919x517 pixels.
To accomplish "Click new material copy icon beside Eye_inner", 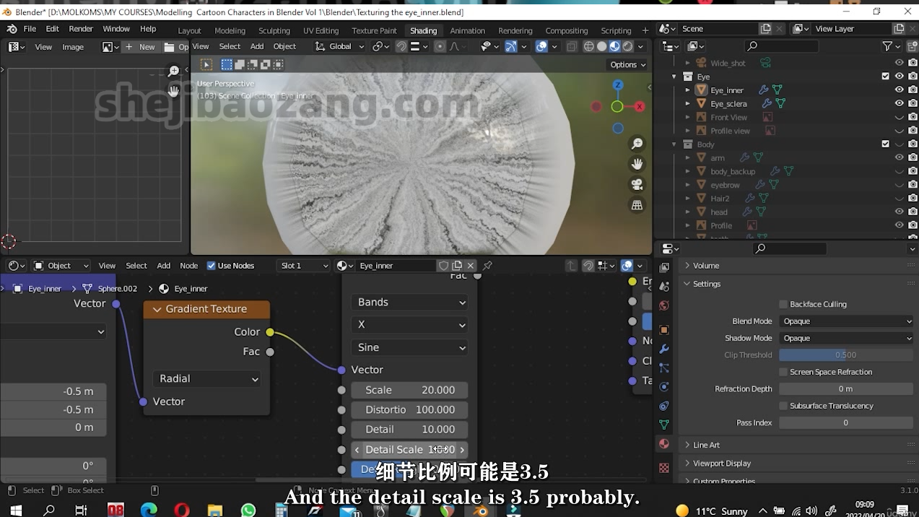I will 457,266.
